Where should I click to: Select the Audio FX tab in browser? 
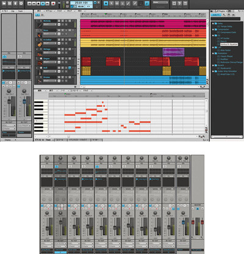(216, 15)
